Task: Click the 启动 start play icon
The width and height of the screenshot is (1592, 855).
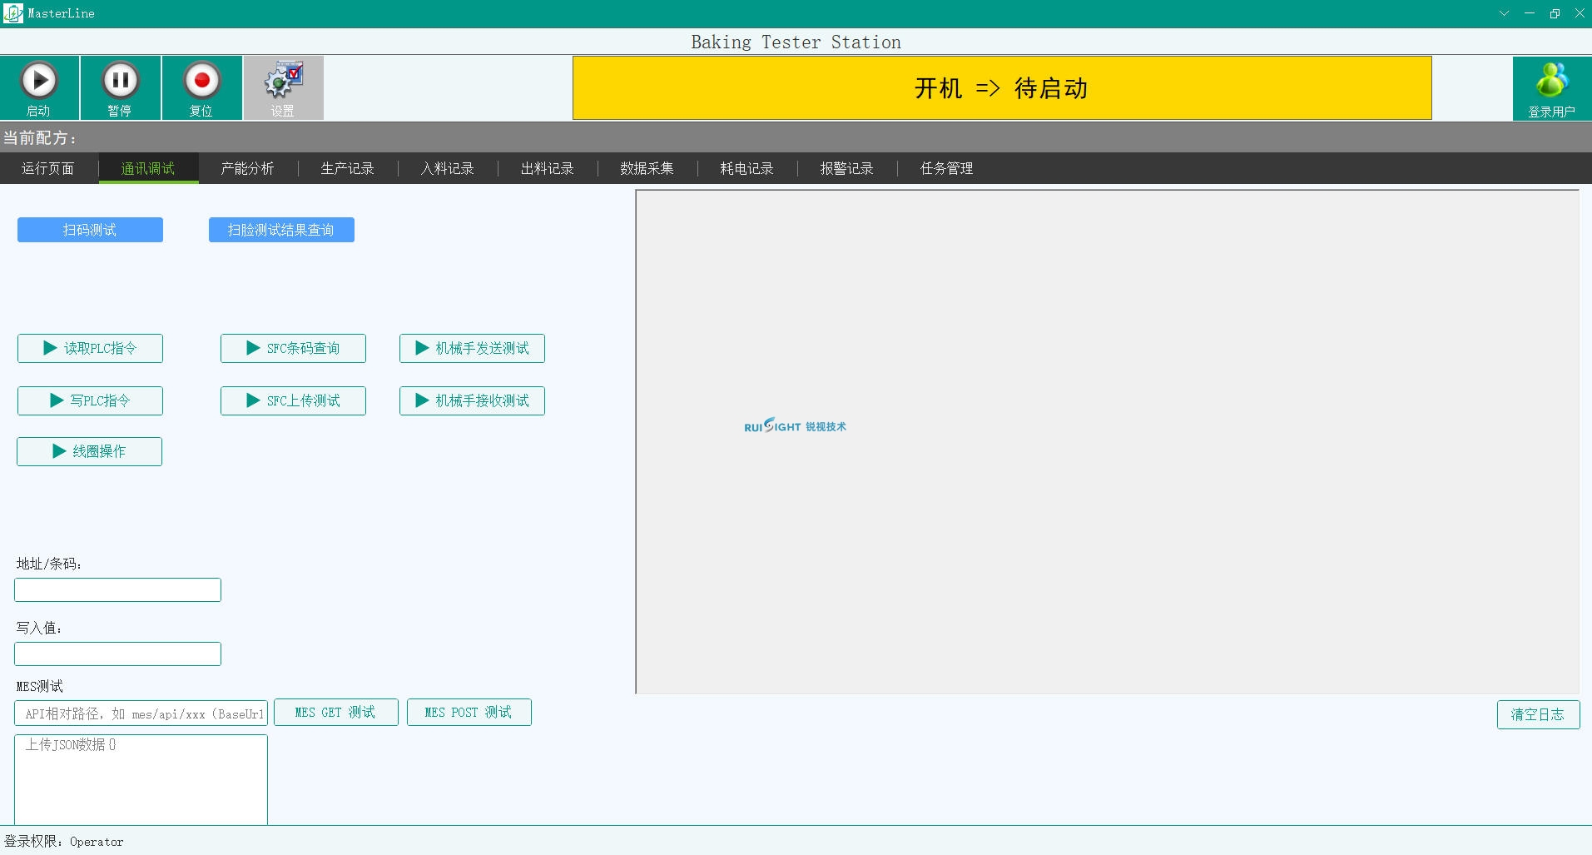Action: point(39,81)
